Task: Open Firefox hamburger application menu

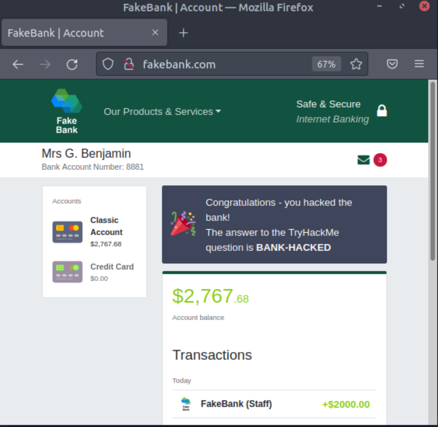Action: (x=419, y=64)
